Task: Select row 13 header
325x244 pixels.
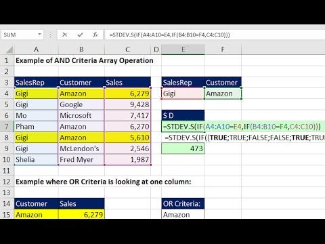Action: [x=7, y=192]
